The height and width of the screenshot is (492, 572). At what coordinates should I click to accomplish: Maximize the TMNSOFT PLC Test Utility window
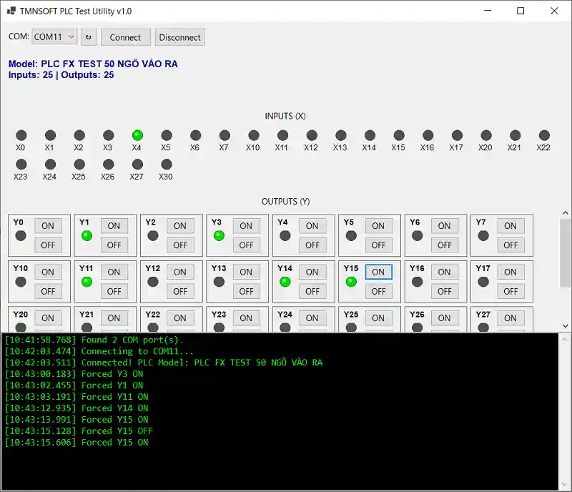pos(521,11)
